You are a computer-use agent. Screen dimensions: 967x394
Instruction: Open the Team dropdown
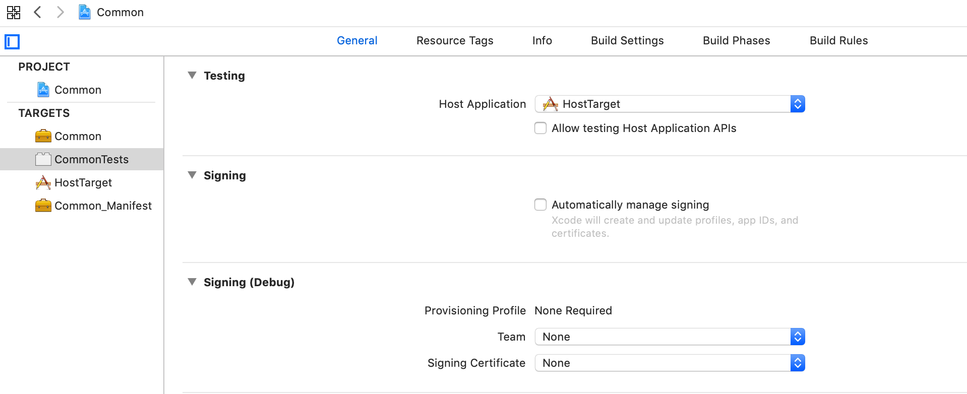tap(670, 337)
